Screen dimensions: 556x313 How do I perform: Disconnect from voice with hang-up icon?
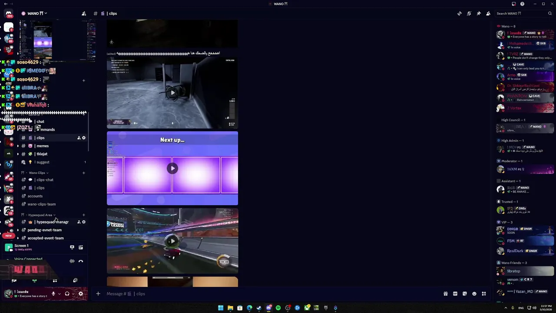tap(81, 261)
